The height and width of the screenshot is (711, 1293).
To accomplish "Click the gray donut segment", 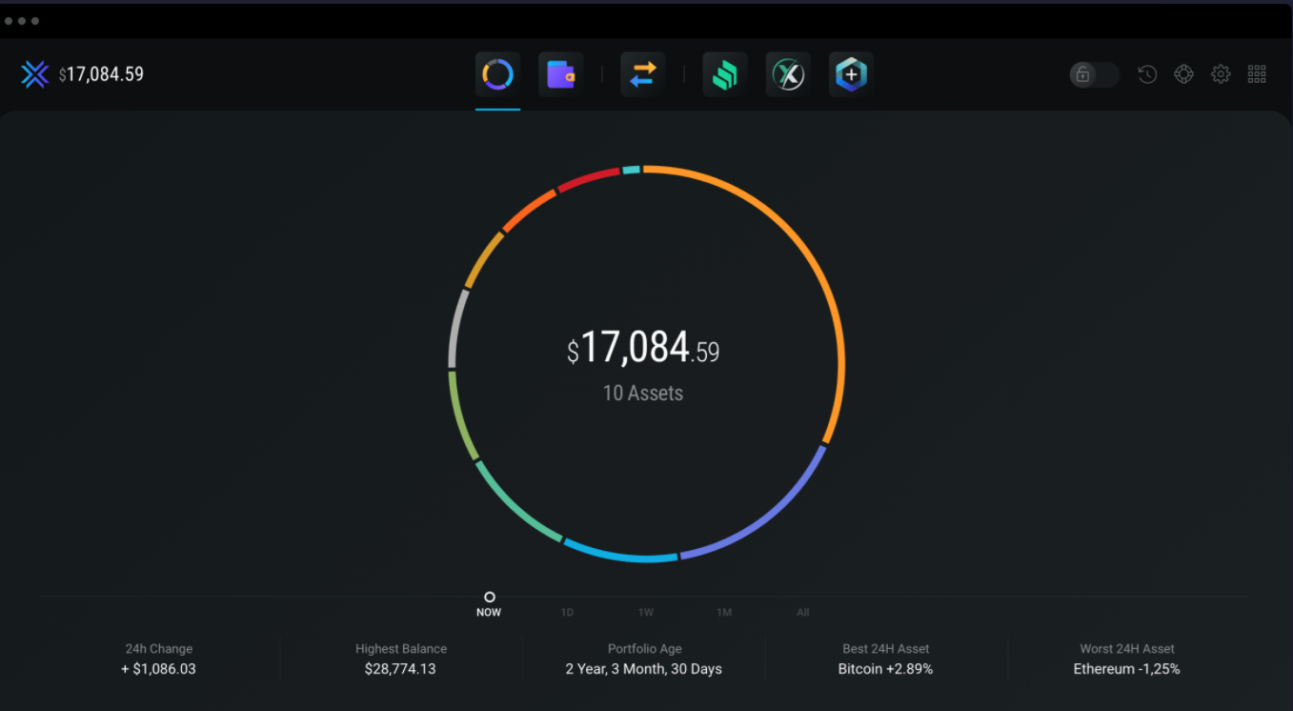I will [455, 328].
